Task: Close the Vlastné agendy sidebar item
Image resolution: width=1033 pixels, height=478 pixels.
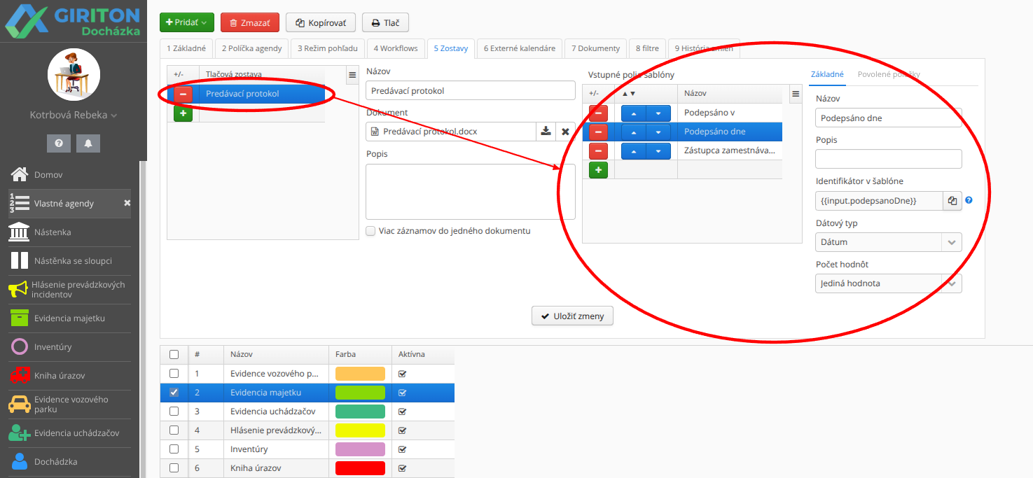Action: pyautogui.click(x=127, y=203)
